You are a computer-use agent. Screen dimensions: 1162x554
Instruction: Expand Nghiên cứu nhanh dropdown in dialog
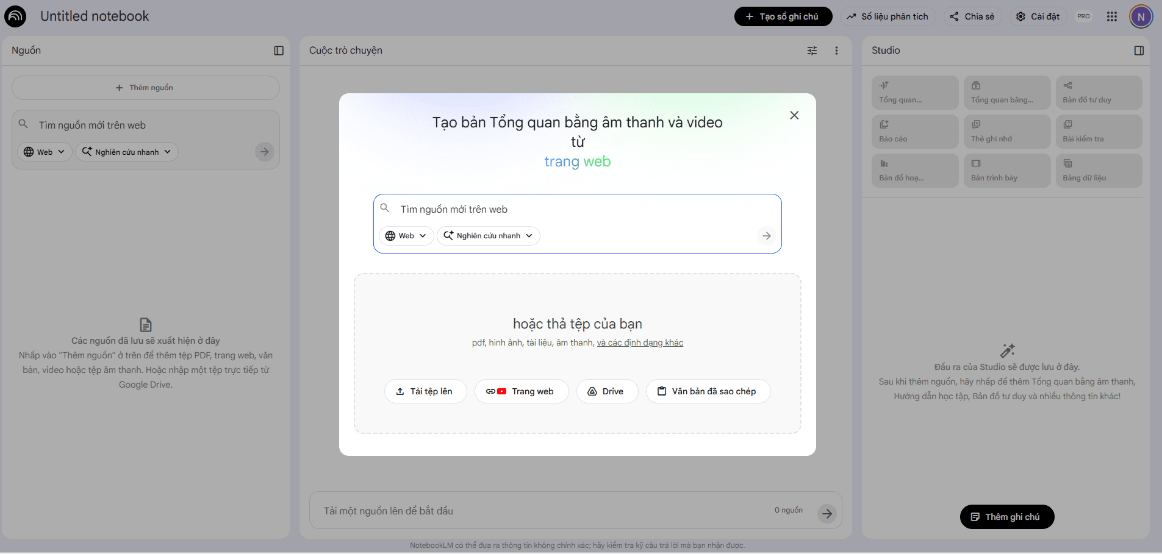coord(488,236)
